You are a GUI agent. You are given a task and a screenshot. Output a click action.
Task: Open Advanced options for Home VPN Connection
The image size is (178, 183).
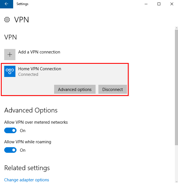75,90
